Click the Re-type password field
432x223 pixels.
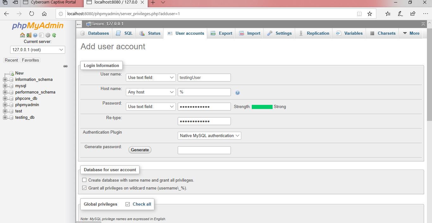204,121
